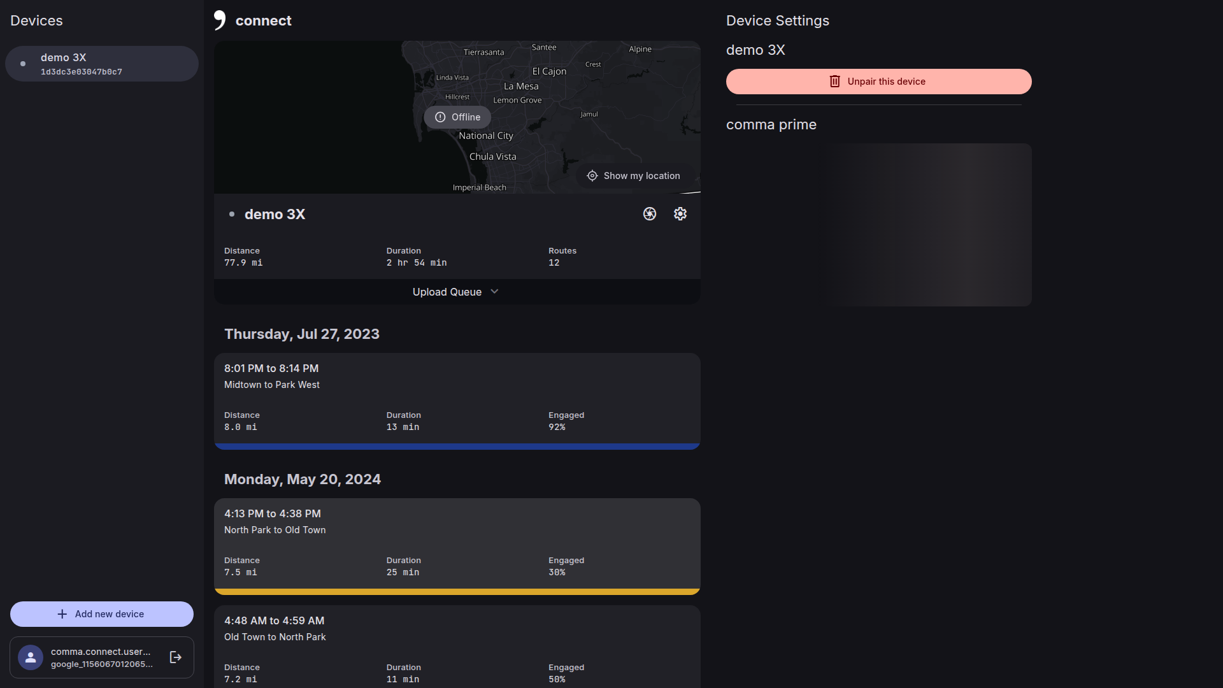The width and height of the screenshot is (1223, 688).
Task: Click the snapshot camera shutter icon
Action: 649,214
